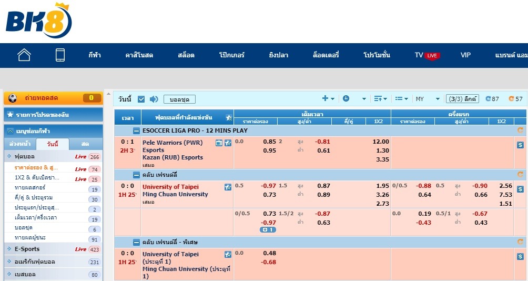Add Pele Warriors match to favorites
The height and width of the screenshot is (281, 528).
tap(228, 143)
